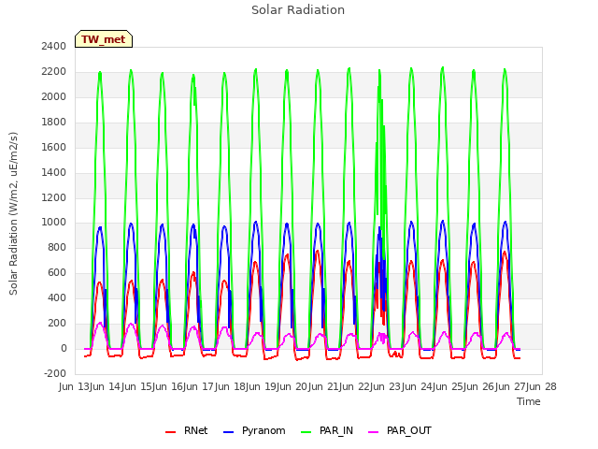Toggle the RNet series in the legend
Image resolution: width=598 pixels, height=449 pixels.
(186, 430)
